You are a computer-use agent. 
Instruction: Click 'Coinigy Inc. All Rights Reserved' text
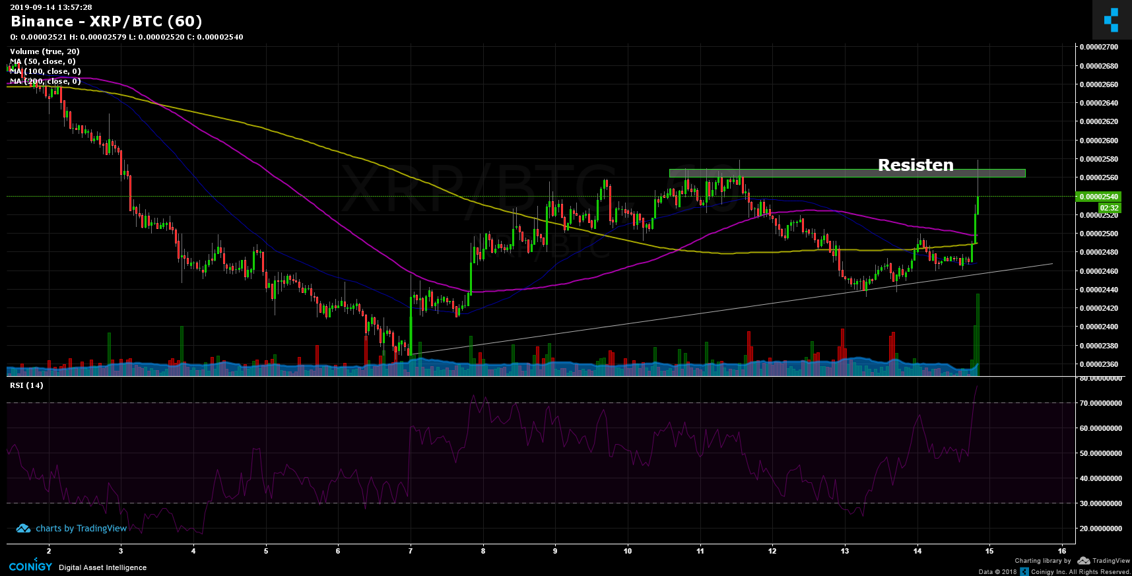tap(1081, 572)
